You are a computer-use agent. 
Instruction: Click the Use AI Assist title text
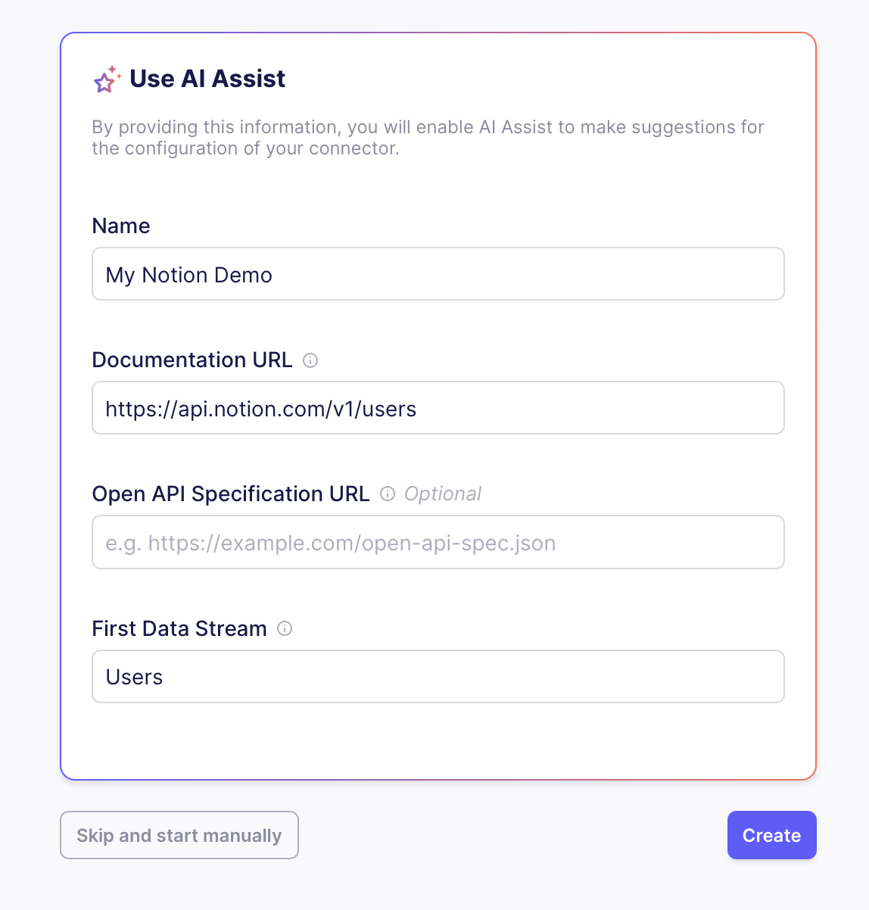[208, 78]
